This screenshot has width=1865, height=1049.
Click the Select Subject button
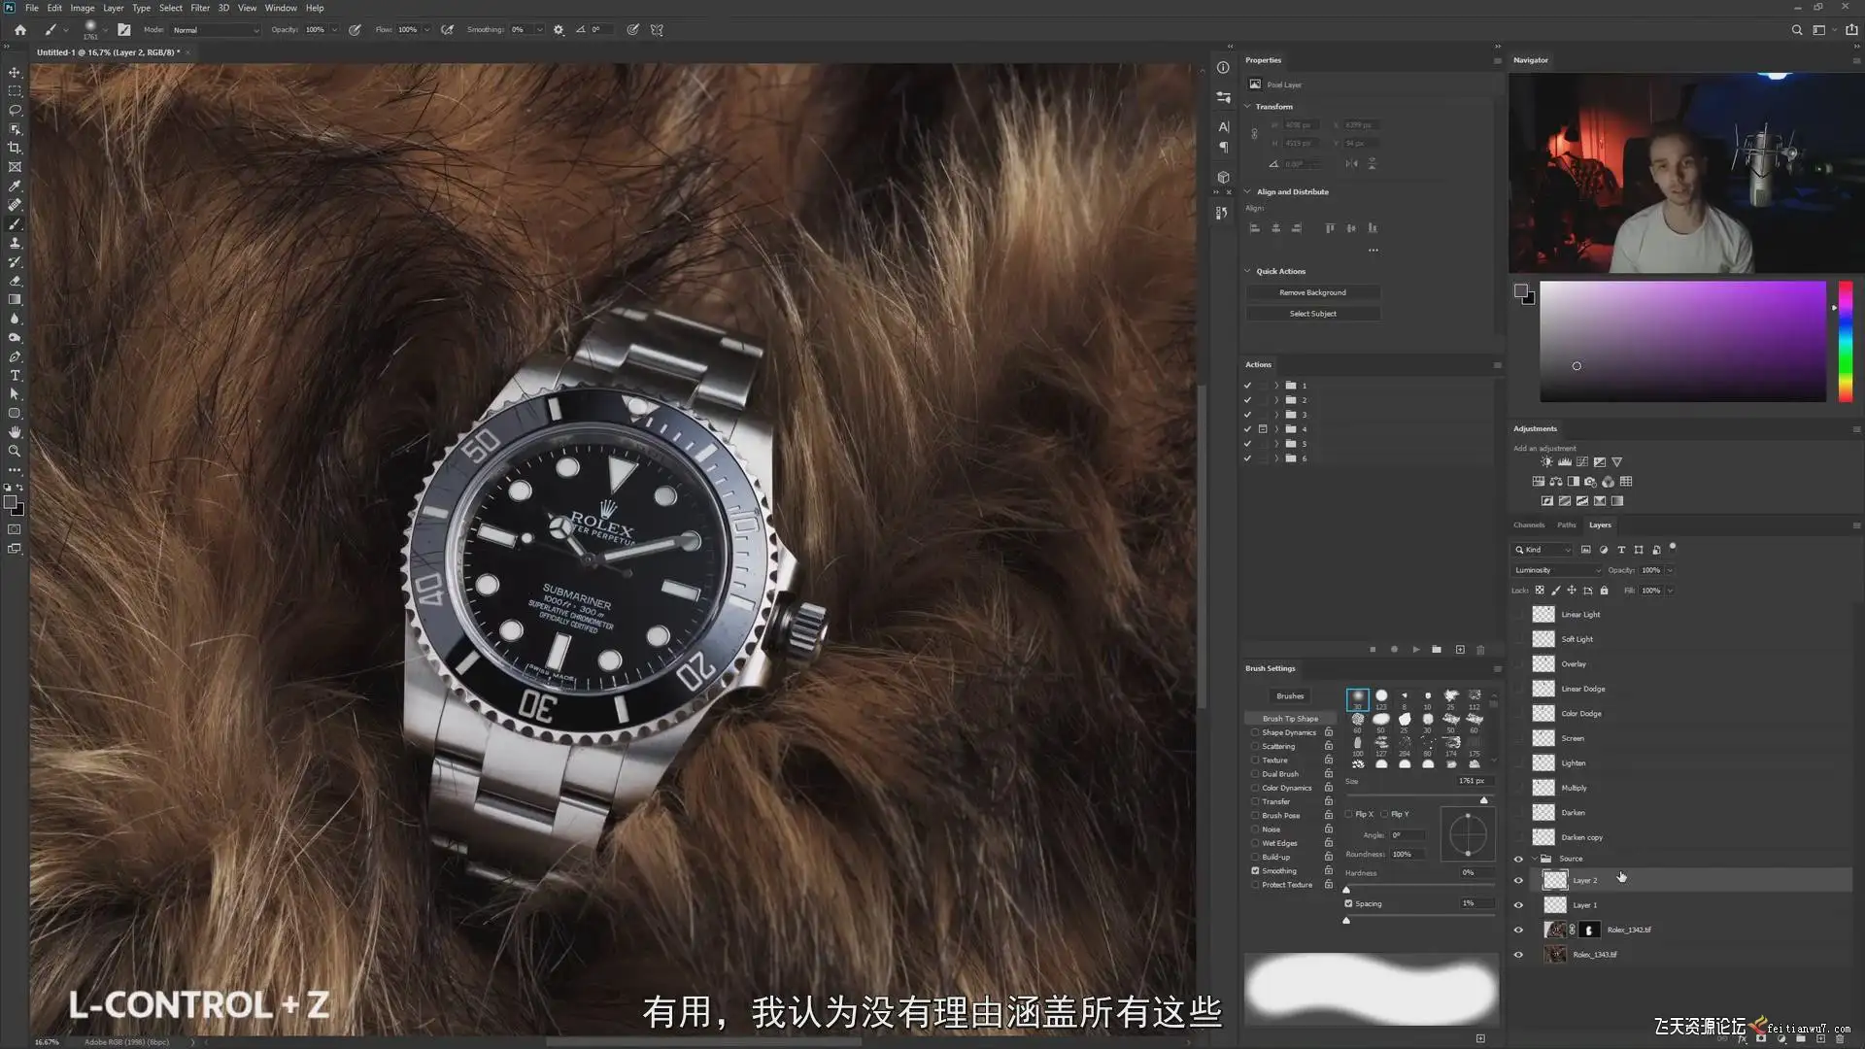(1312, 314)
